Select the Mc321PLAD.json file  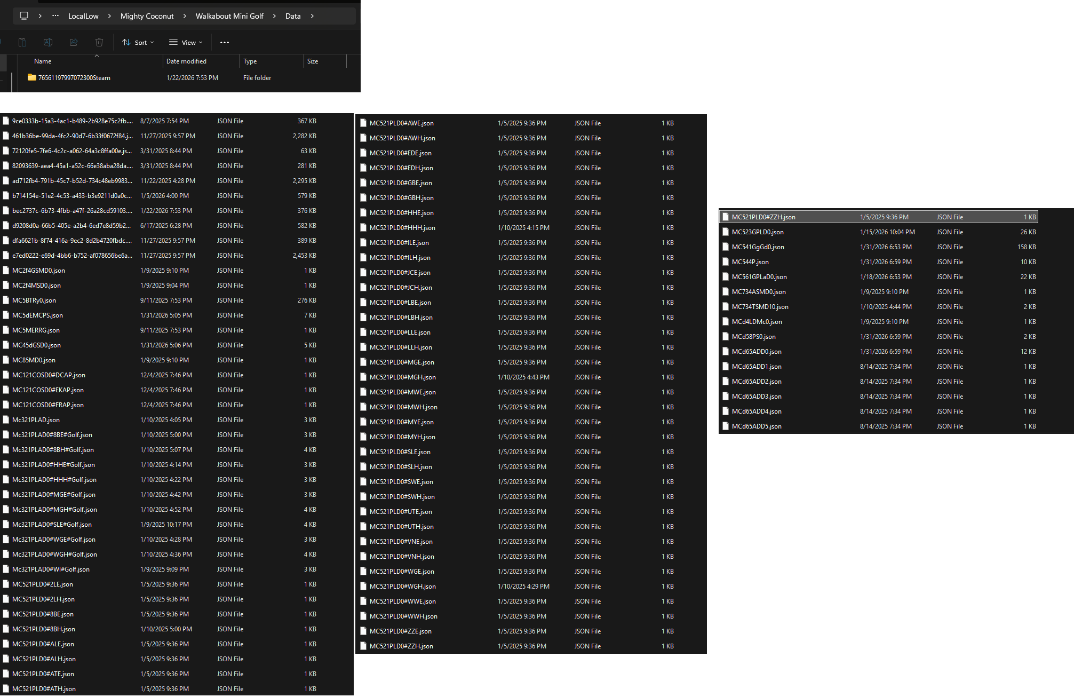click(36, 420)
